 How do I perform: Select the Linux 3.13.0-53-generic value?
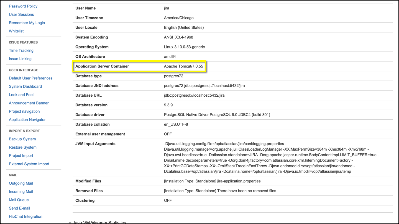pyautogui.click(x=184, y=47)
